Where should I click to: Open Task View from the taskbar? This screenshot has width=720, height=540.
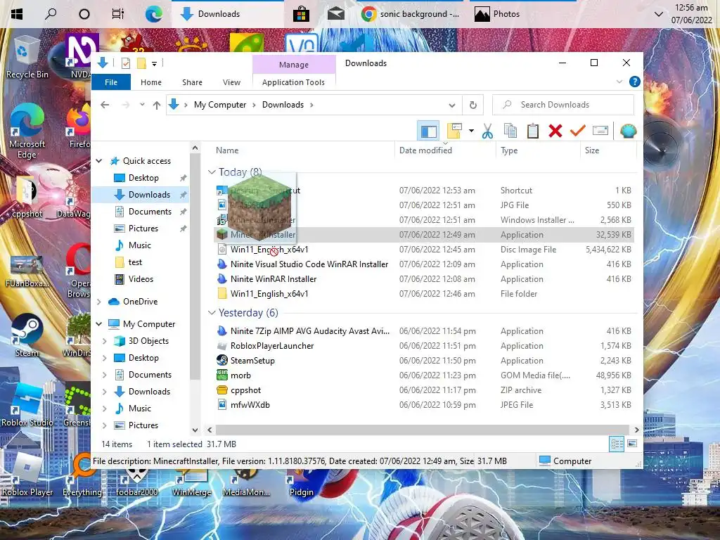(x=118, y=14)
